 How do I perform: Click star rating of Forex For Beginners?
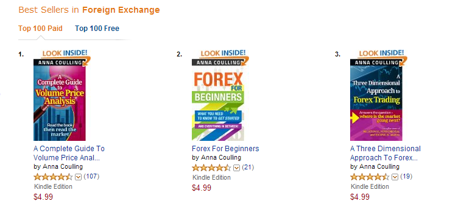[x=211, y=168]
